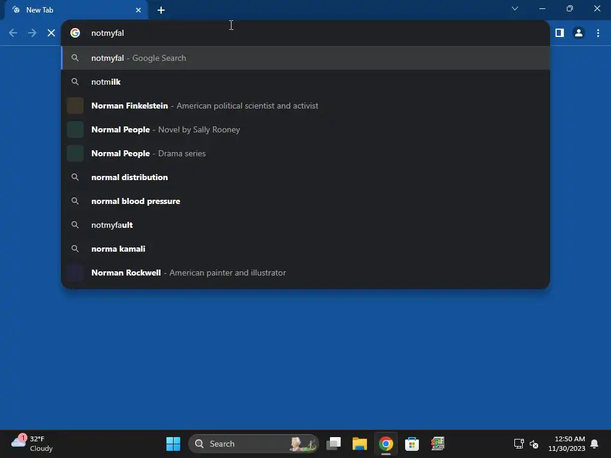Image resolution: width=611 pixels, height=458 pixels.
Task: Go forward using the forward arrow
Action: (32, 33)
